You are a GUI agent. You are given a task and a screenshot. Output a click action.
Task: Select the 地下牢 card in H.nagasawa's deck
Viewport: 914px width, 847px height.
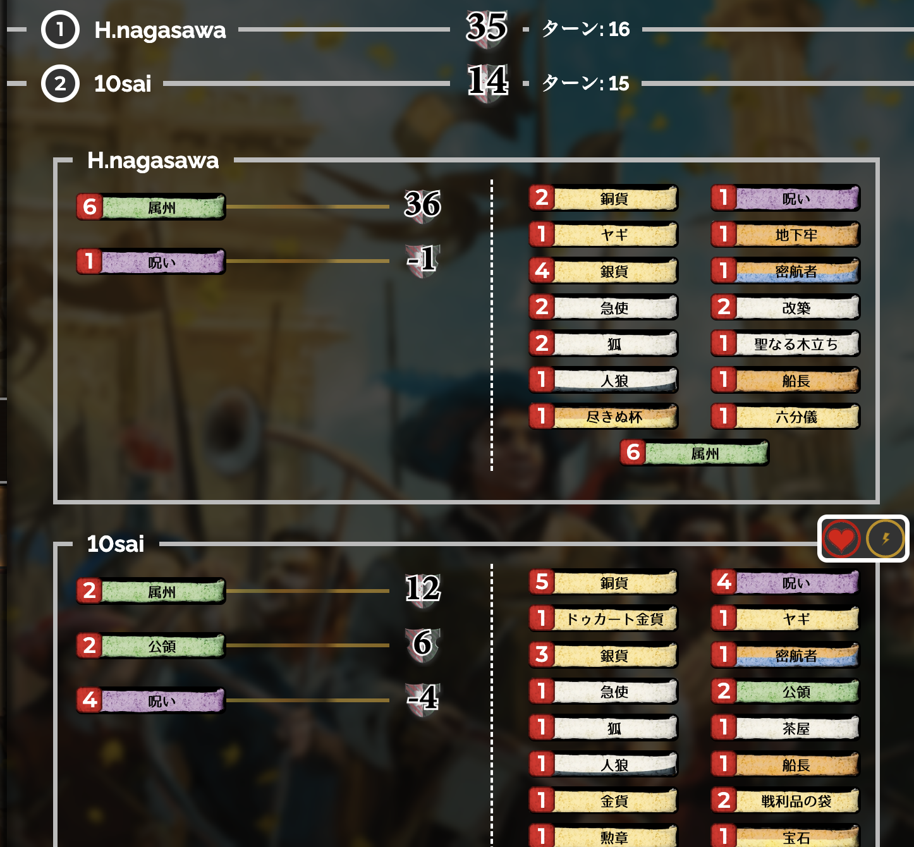(x=785, y=235)
